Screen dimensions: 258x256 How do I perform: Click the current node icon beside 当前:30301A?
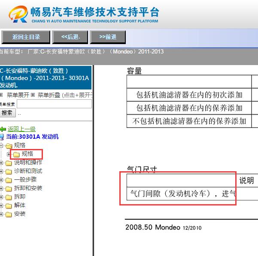tap(2, 137)
